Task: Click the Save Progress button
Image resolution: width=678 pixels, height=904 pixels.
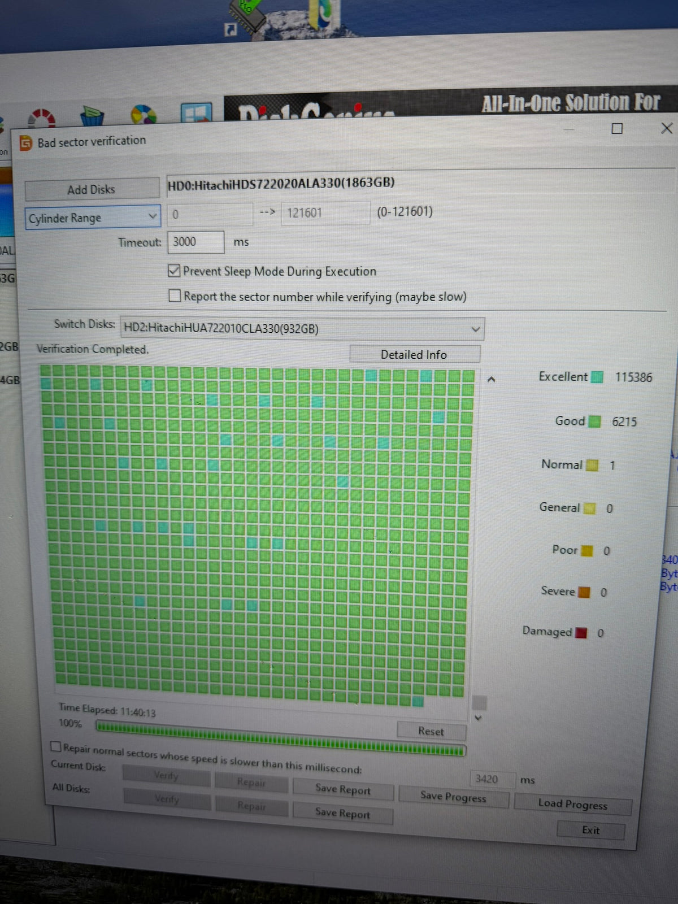Action: click(453, 797)
